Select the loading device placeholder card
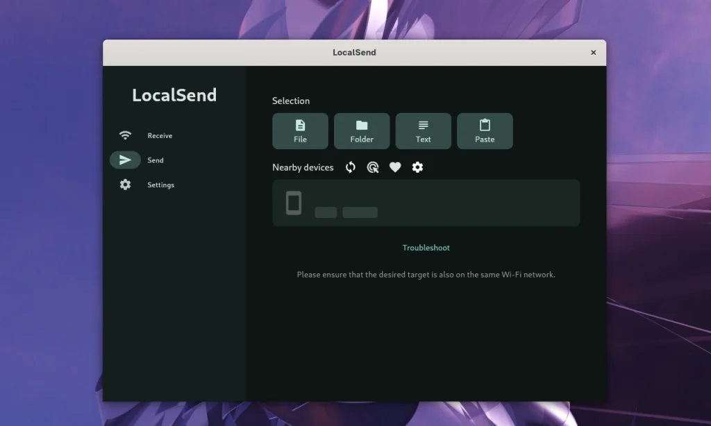711x426 pixels. pyautogui.click(x=426, y=203)
